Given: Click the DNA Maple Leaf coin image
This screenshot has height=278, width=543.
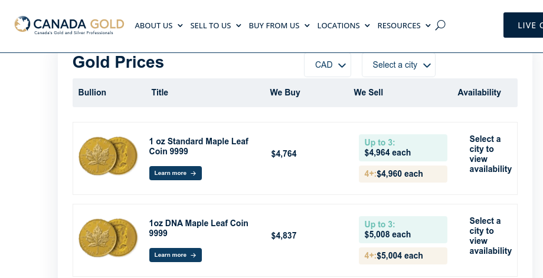Looking at the screenshot, I should [x=108, y=238].
